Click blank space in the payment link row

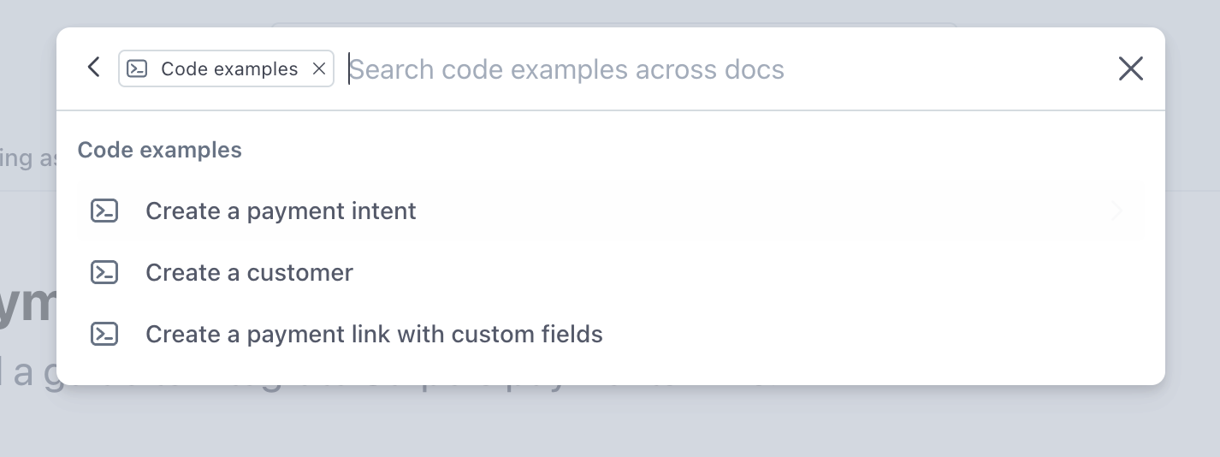click(x=856, y=334)
